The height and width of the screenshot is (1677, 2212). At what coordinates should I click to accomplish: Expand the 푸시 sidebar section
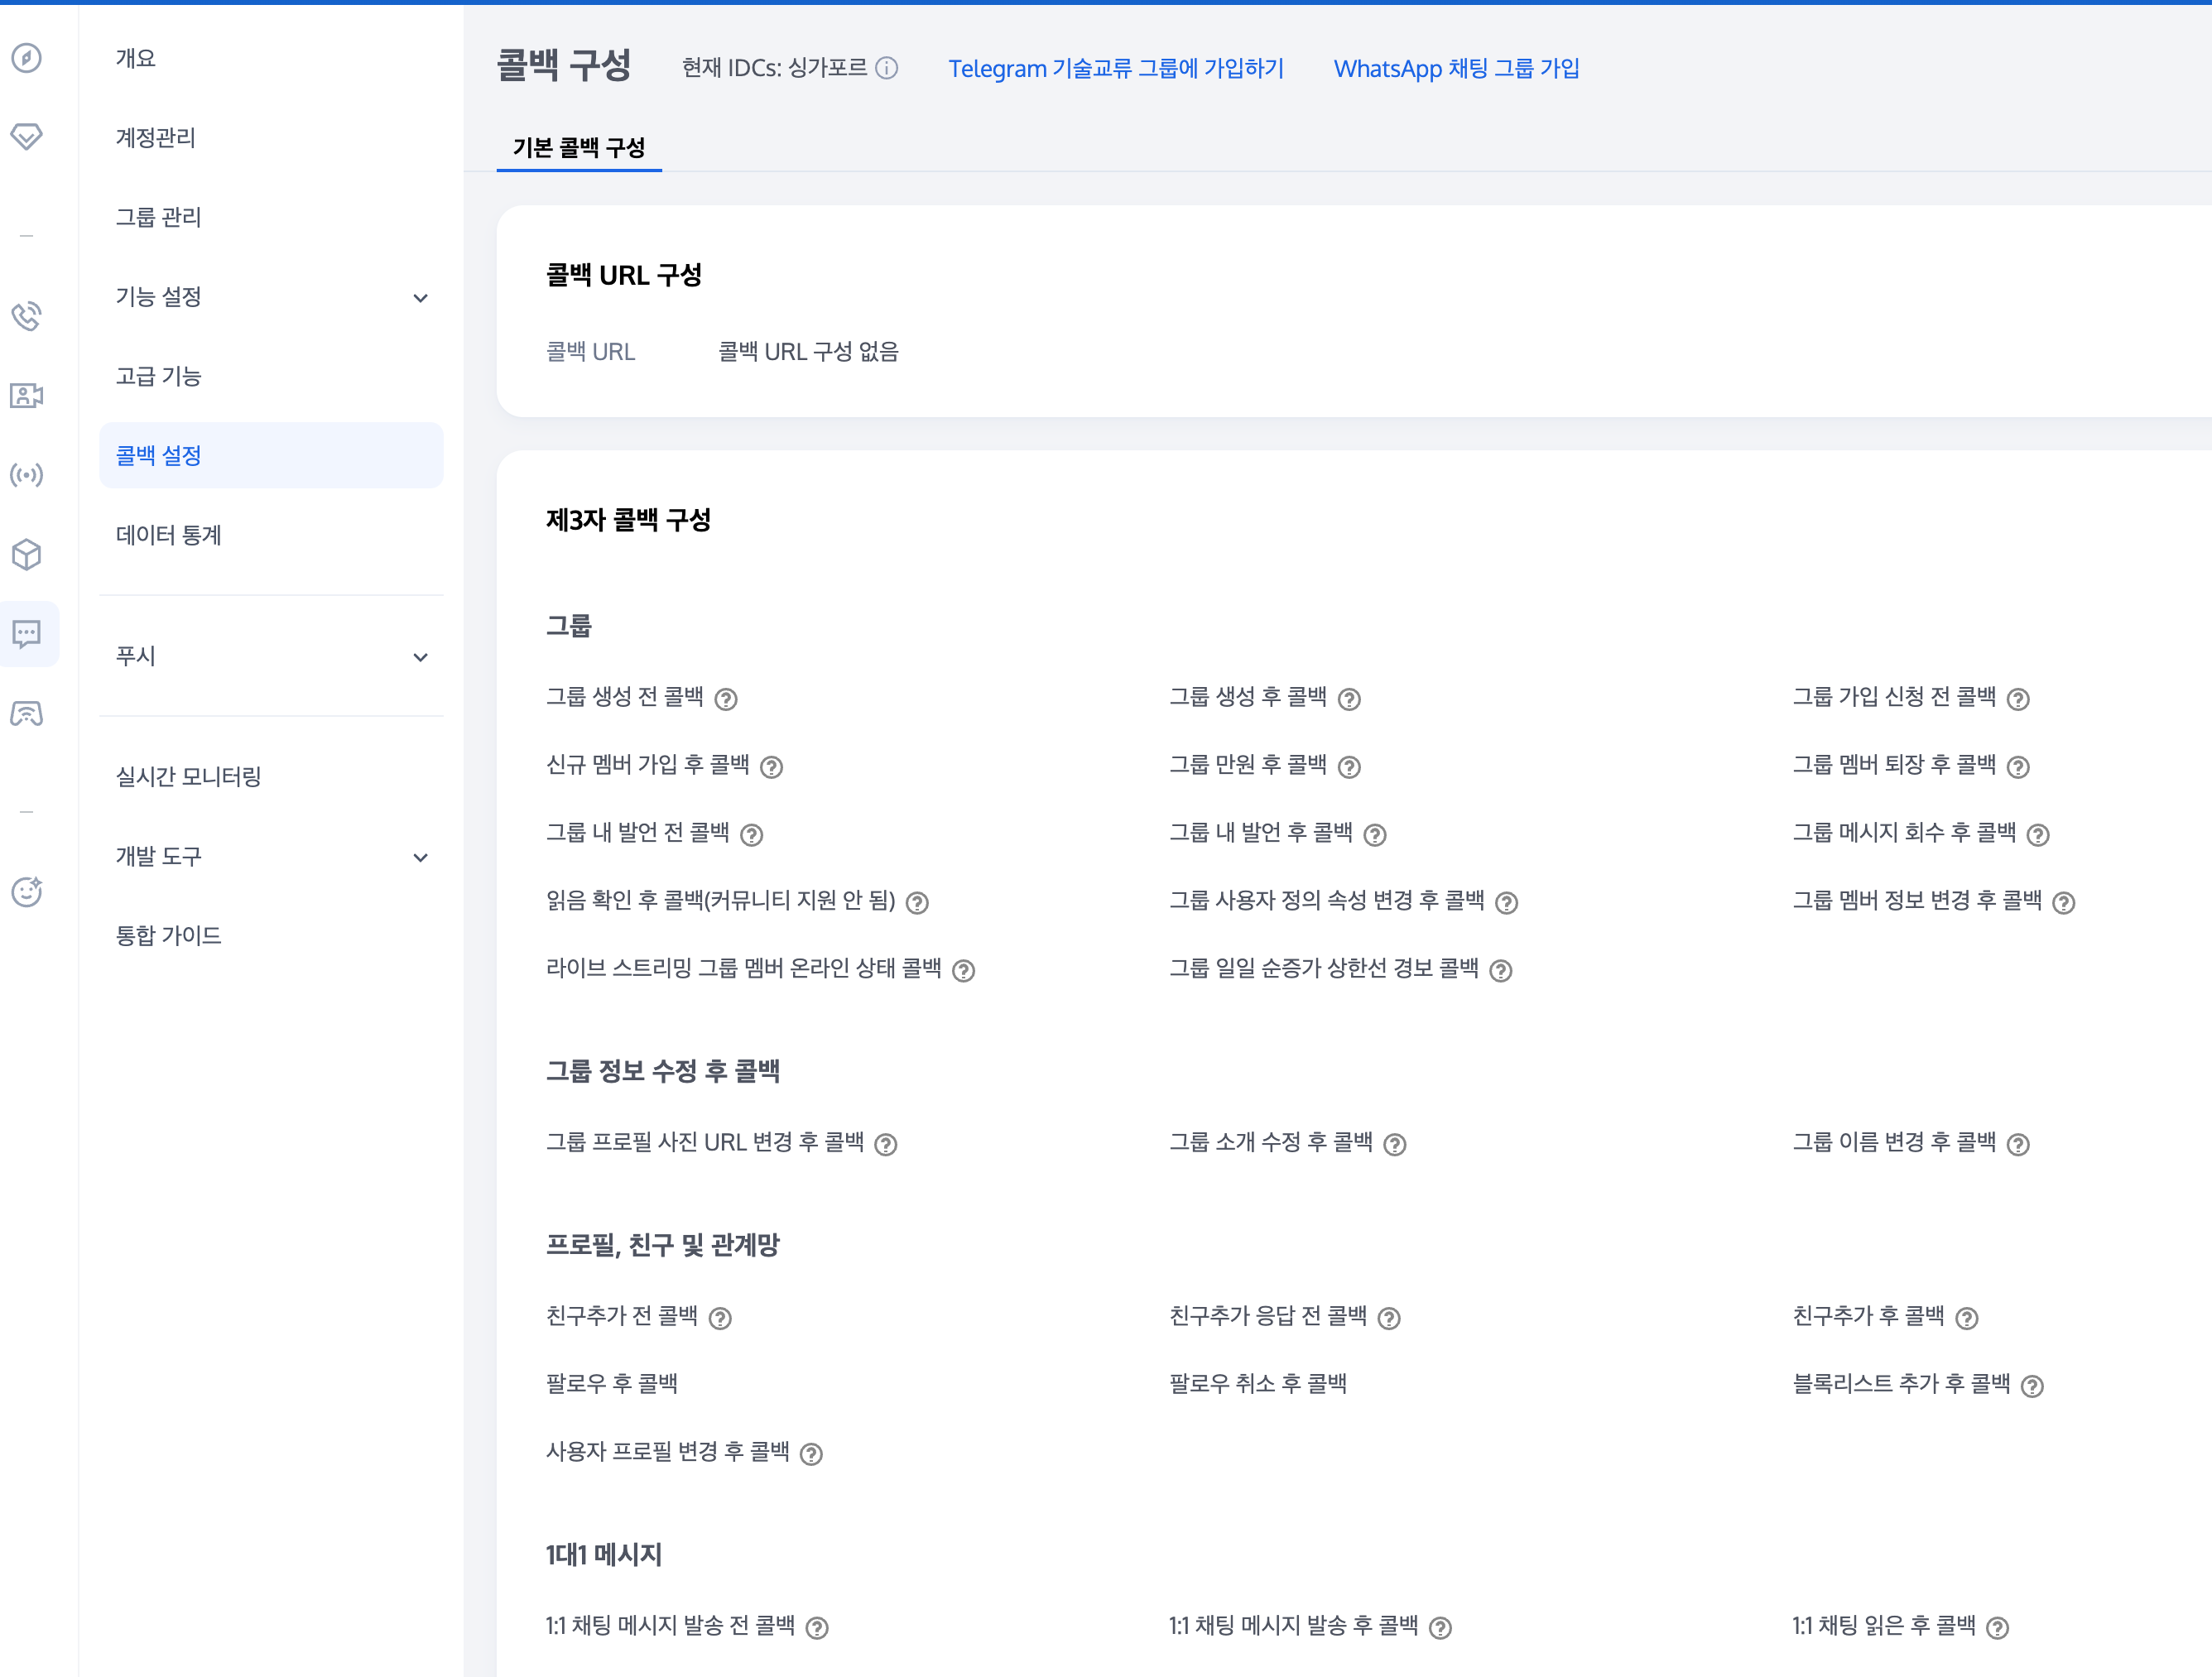tap(421, 657)
